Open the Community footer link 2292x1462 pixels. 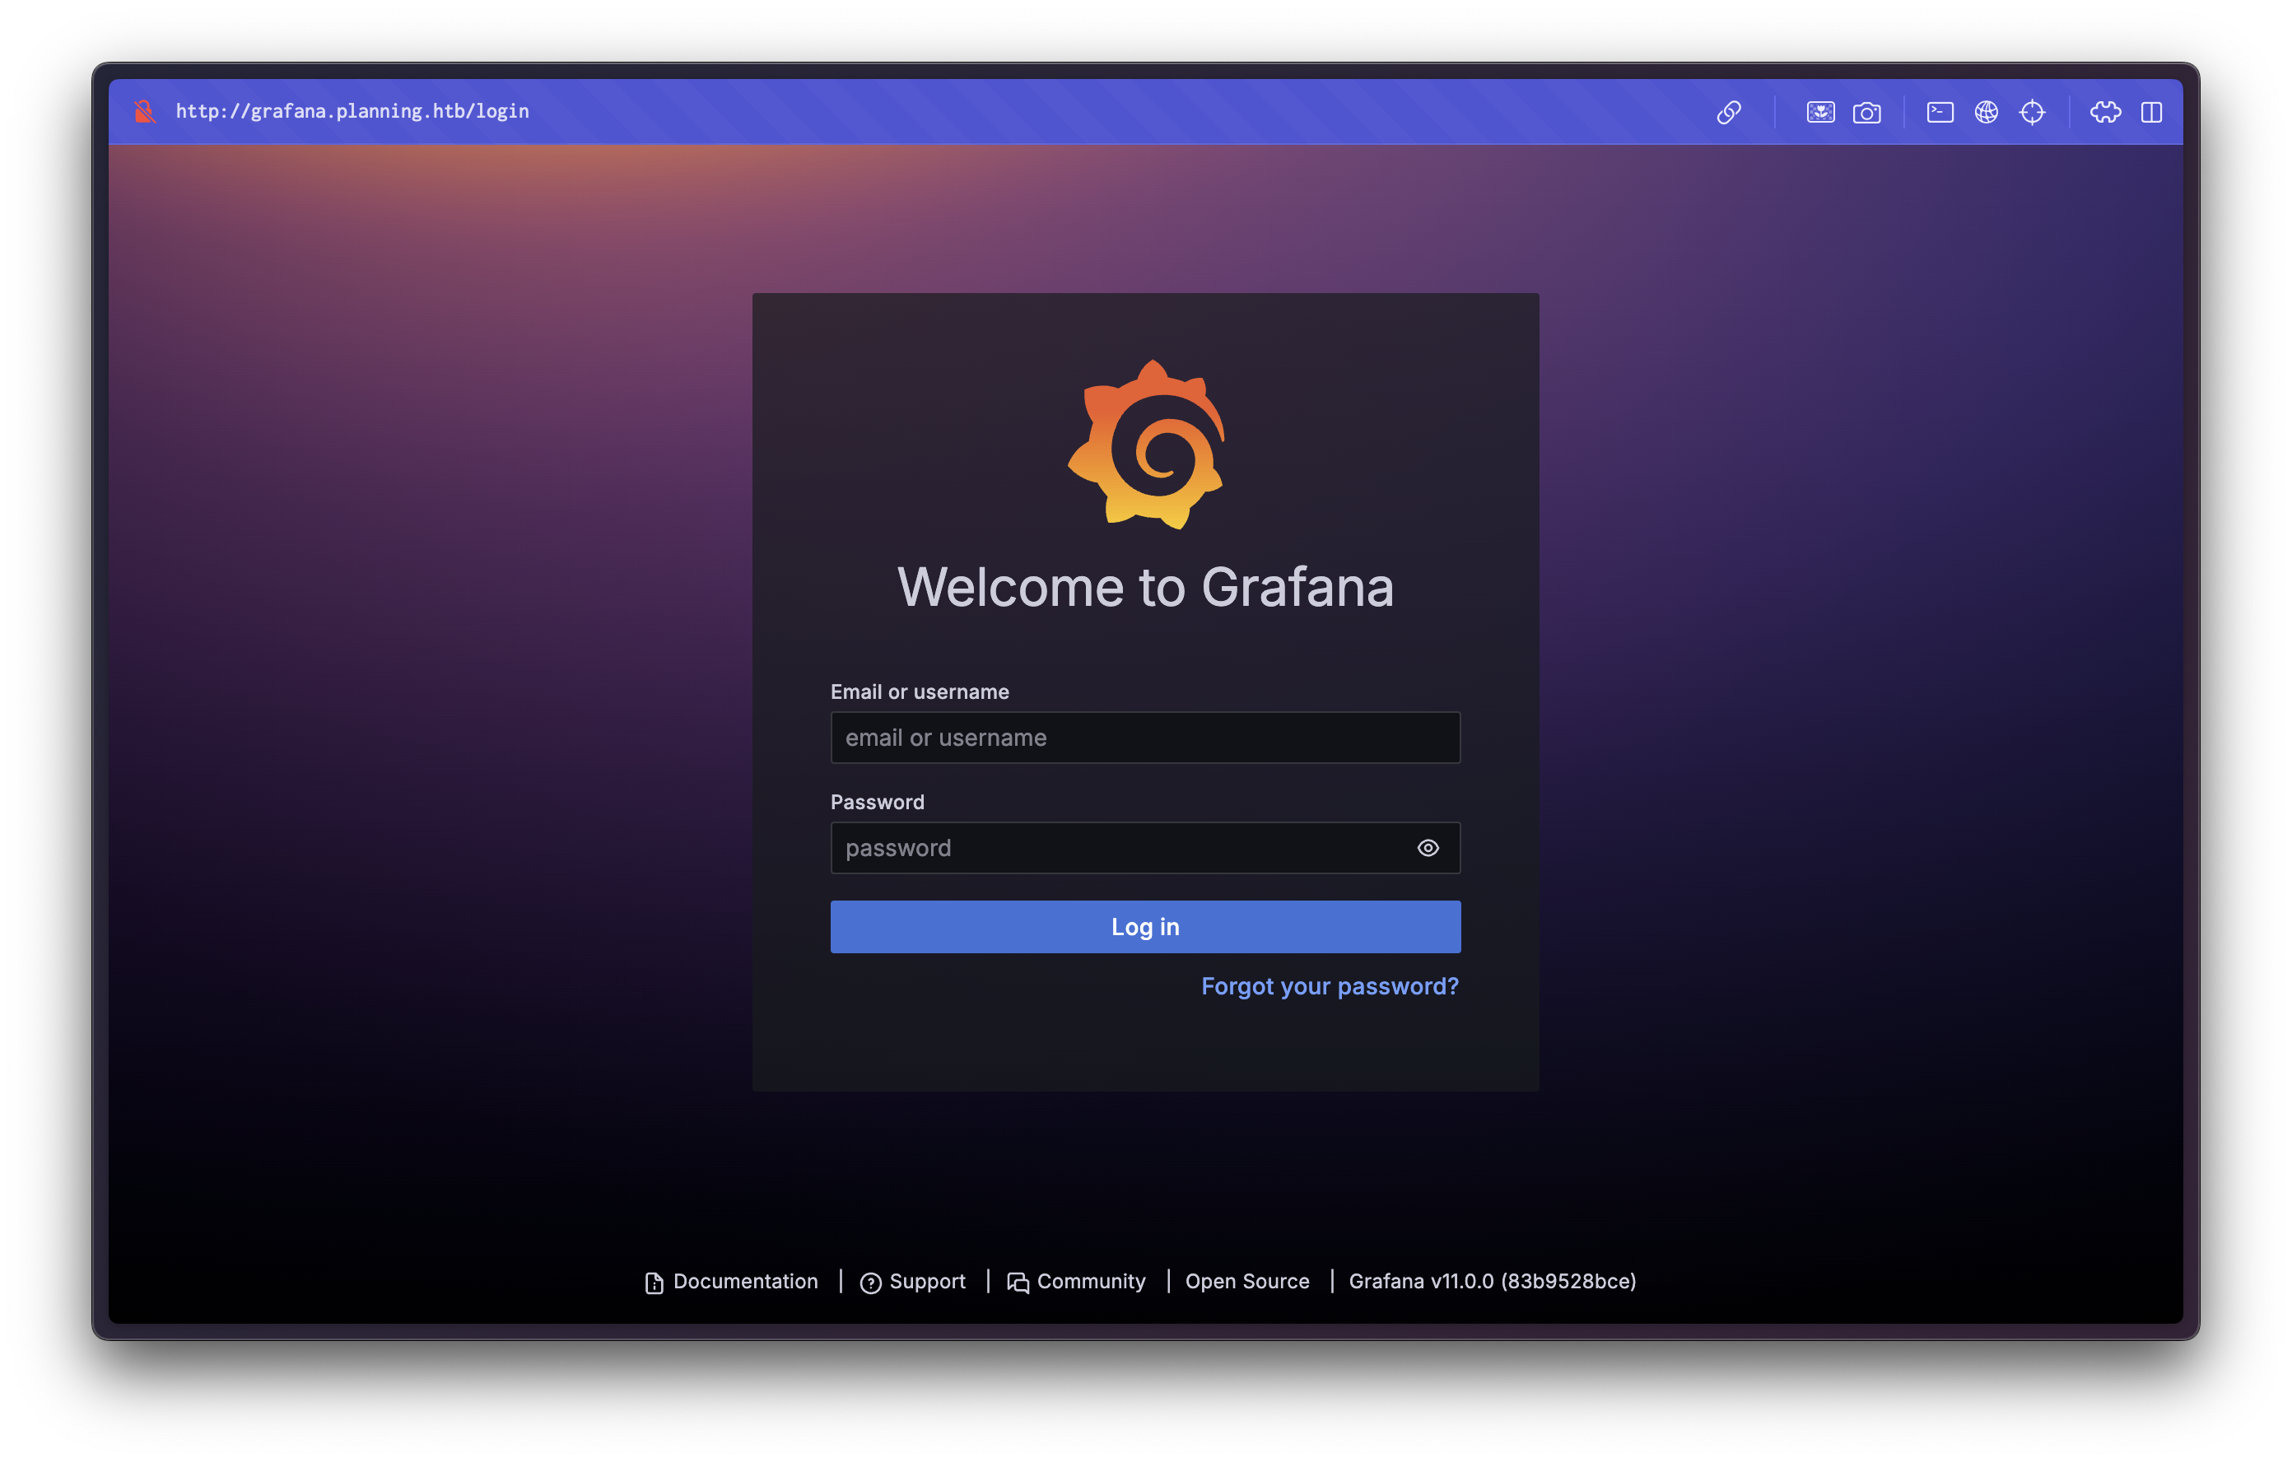[1077, 1281]
